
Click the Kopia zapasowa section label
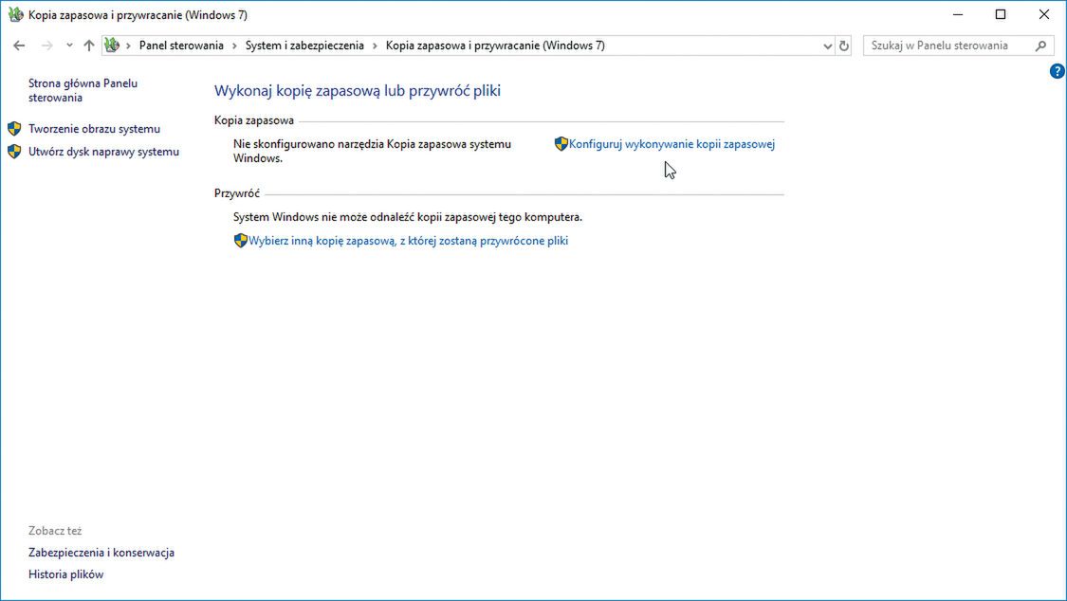point(254,120)
